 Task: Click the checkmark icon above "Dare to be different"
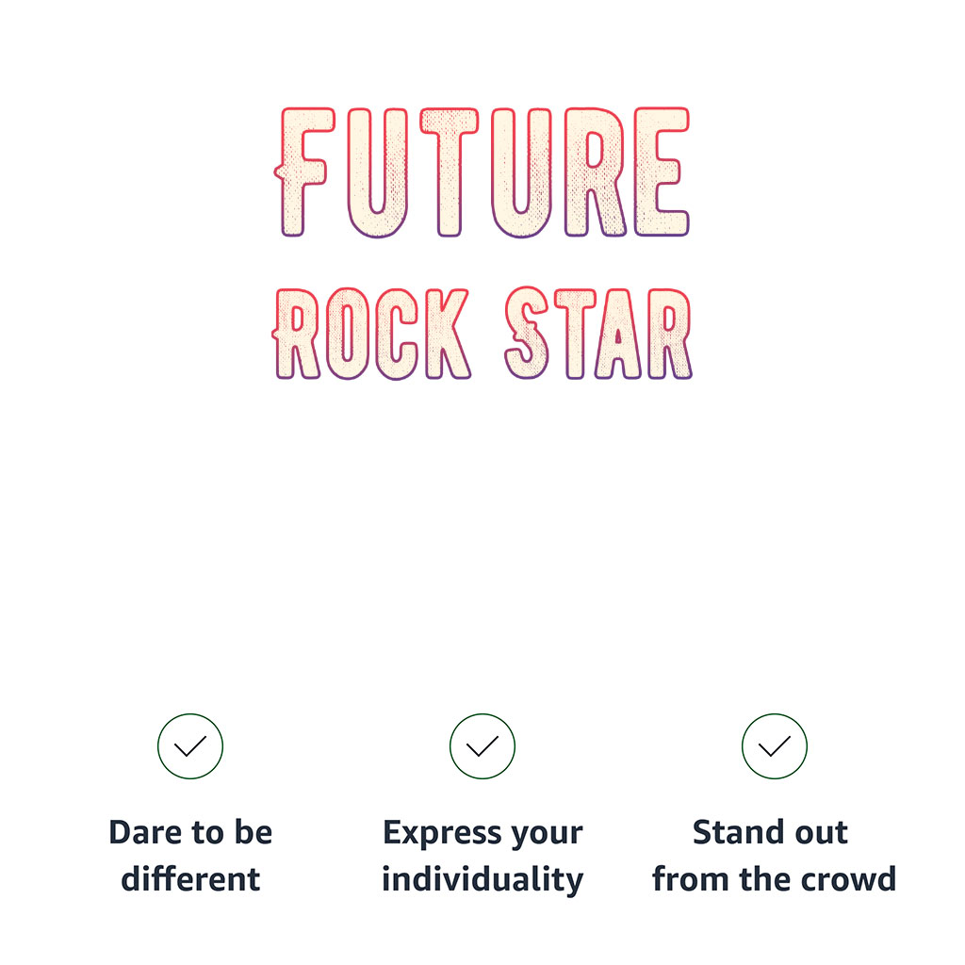click(190, 746)
